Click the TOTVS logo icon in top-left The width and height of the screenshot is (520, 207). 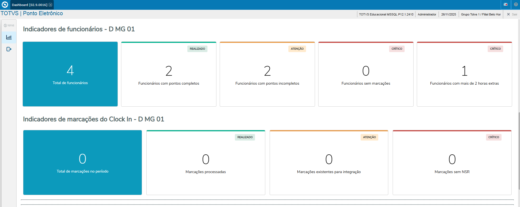tap(5, 5)
